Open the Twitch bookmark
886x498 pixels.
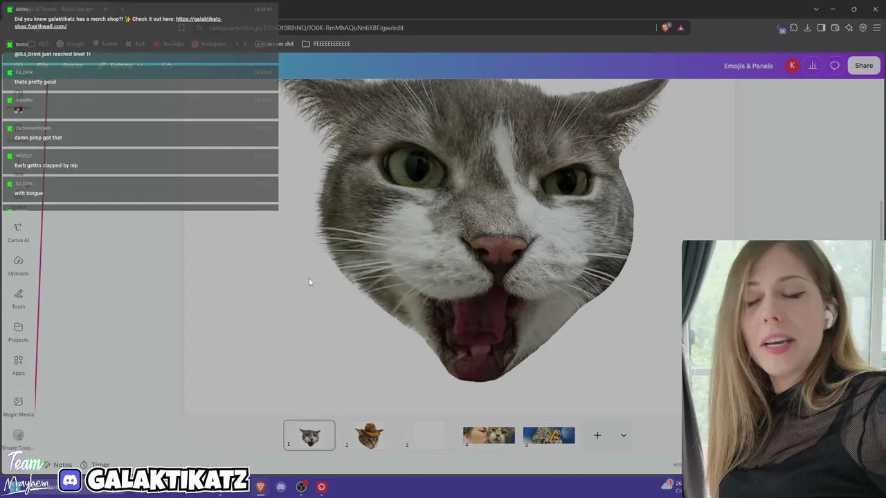(x=105, y=44)
